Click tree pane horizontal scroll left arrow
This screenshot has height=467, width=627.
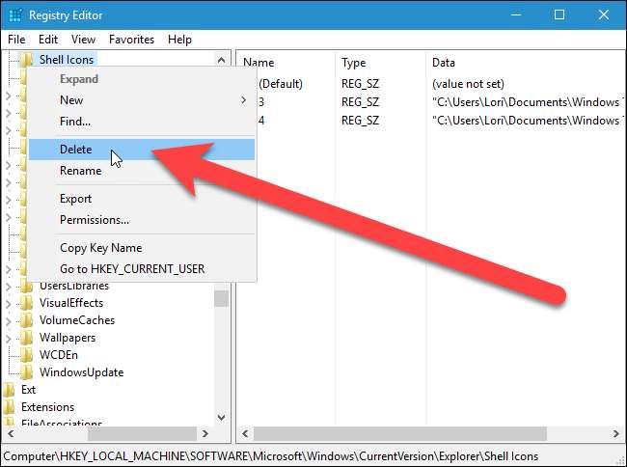11,433
